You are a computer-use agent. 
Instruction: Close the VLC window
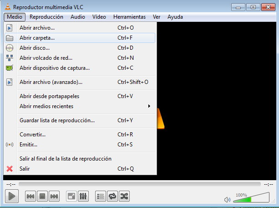coord(268,7)
